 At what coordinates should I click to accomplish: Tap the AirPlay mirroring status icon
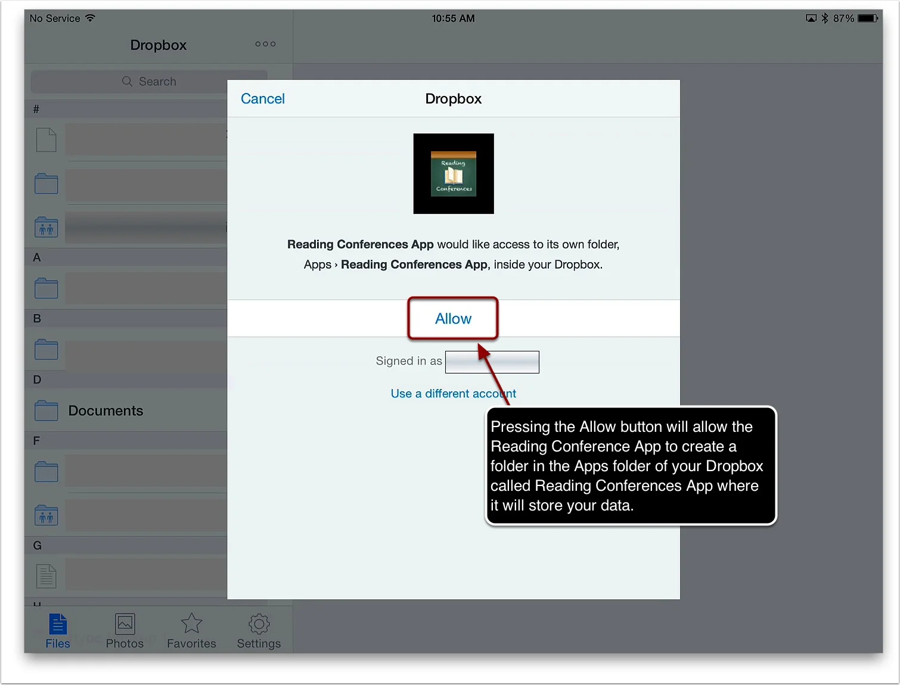point(811,18)
